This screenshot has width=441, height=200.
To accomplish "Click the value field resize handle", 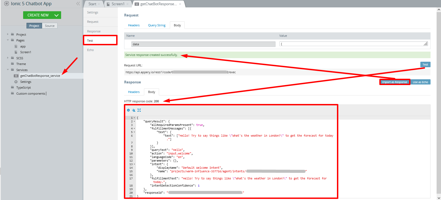I will click(x=426, y=44).
